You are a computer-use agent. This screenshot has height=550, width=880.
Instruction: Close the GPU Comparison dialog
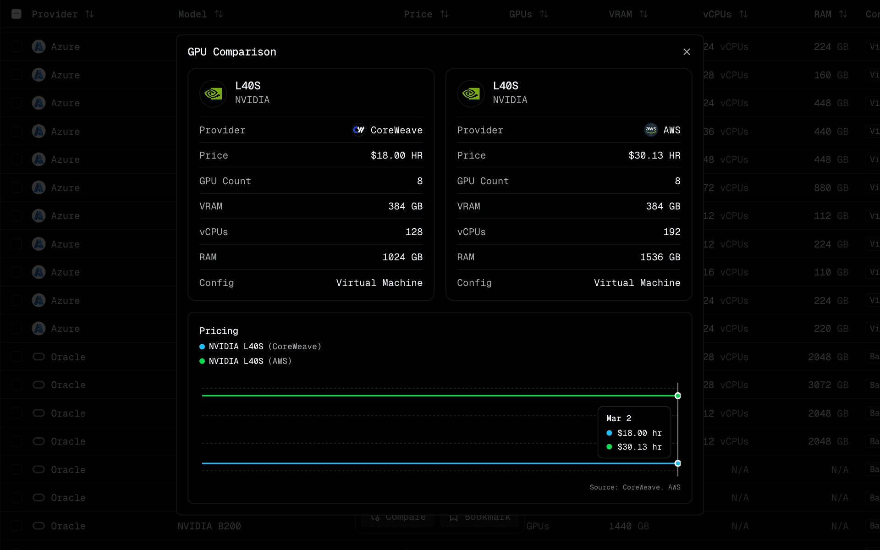687,52
